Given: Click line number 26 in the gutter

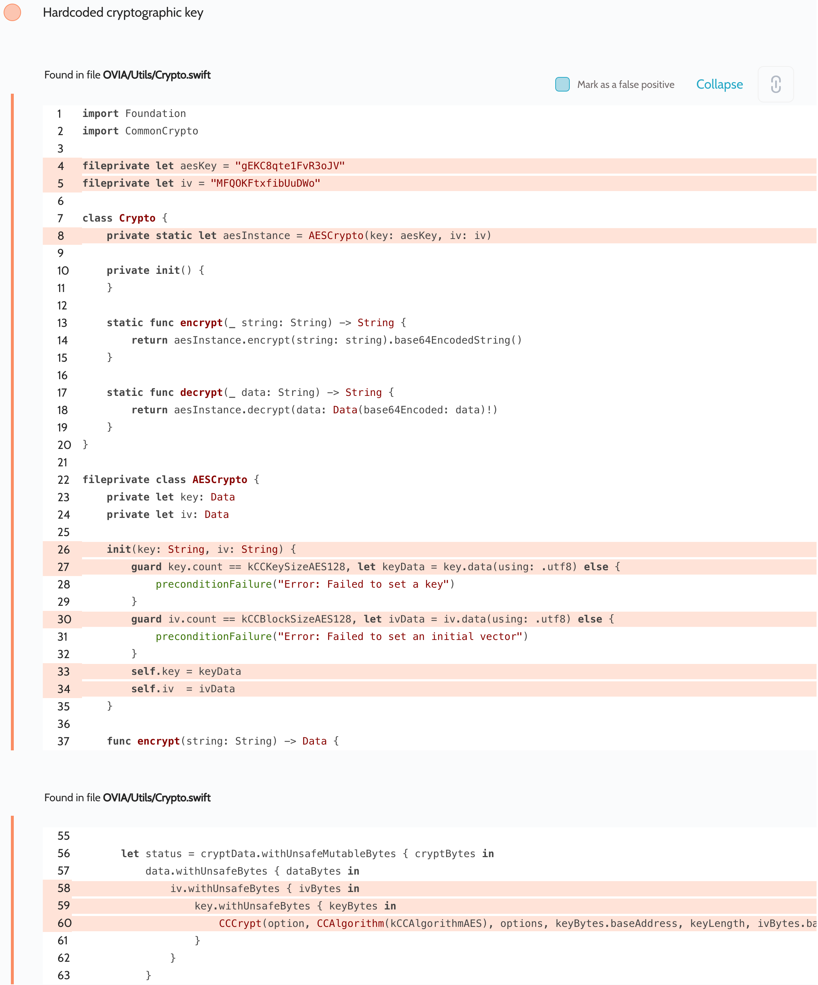Looking at the screenshot, I should pos(63,550).
